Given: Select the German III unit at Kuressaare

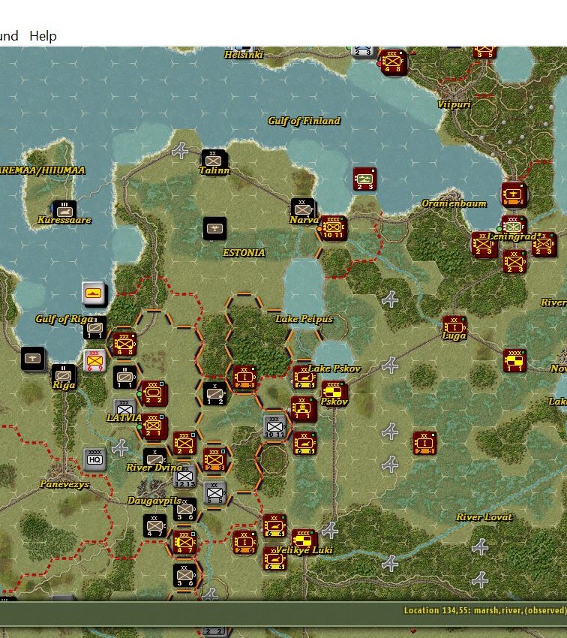Looking at the screenshot, I should (x=64, y=210).
